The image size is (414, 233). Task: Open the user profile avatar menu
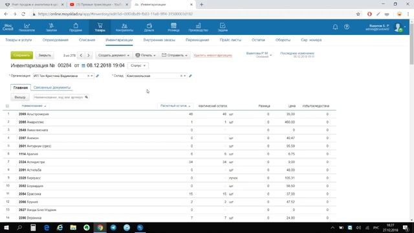point(398,27)
